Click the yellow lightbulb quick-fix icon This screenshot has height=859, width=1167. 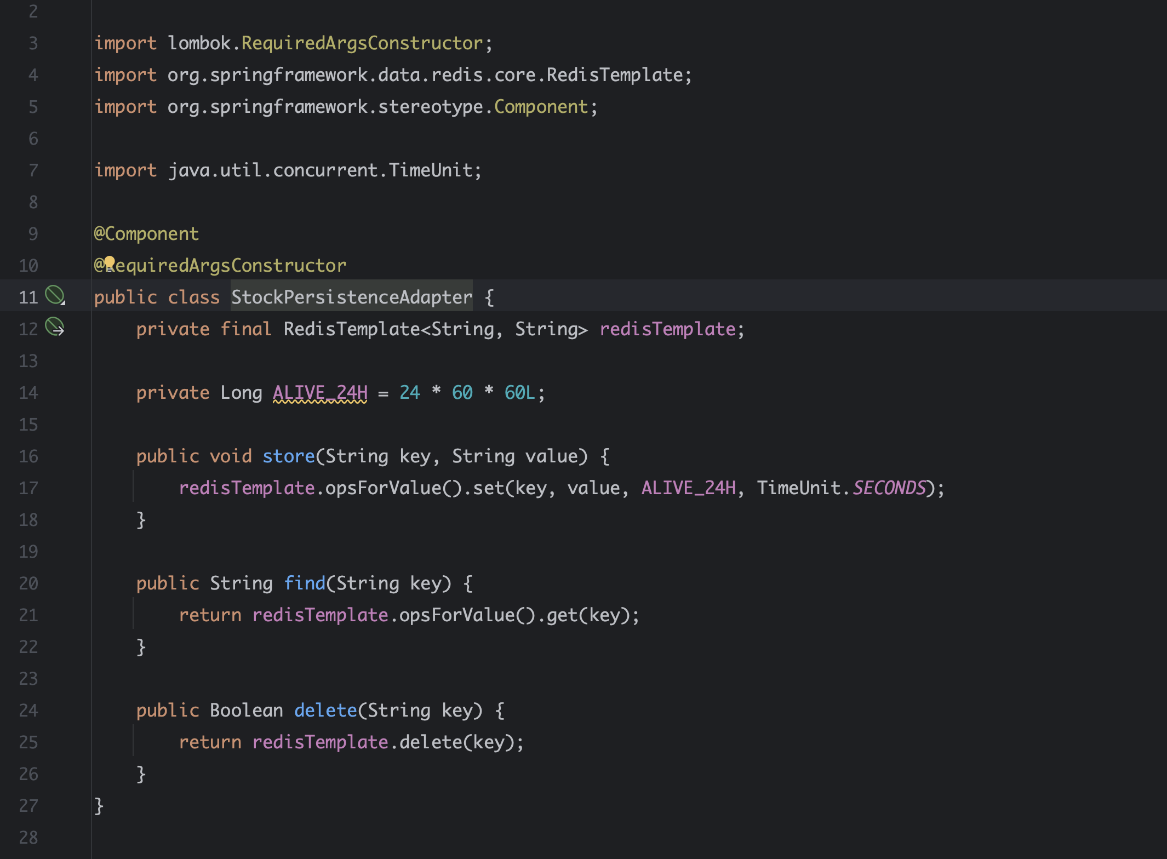pyautogui.click(x=110, y=262)
